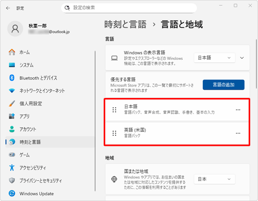Click the 秋葉一郎 account name
Screen dimensions: 258x201
tap(38, 26)
